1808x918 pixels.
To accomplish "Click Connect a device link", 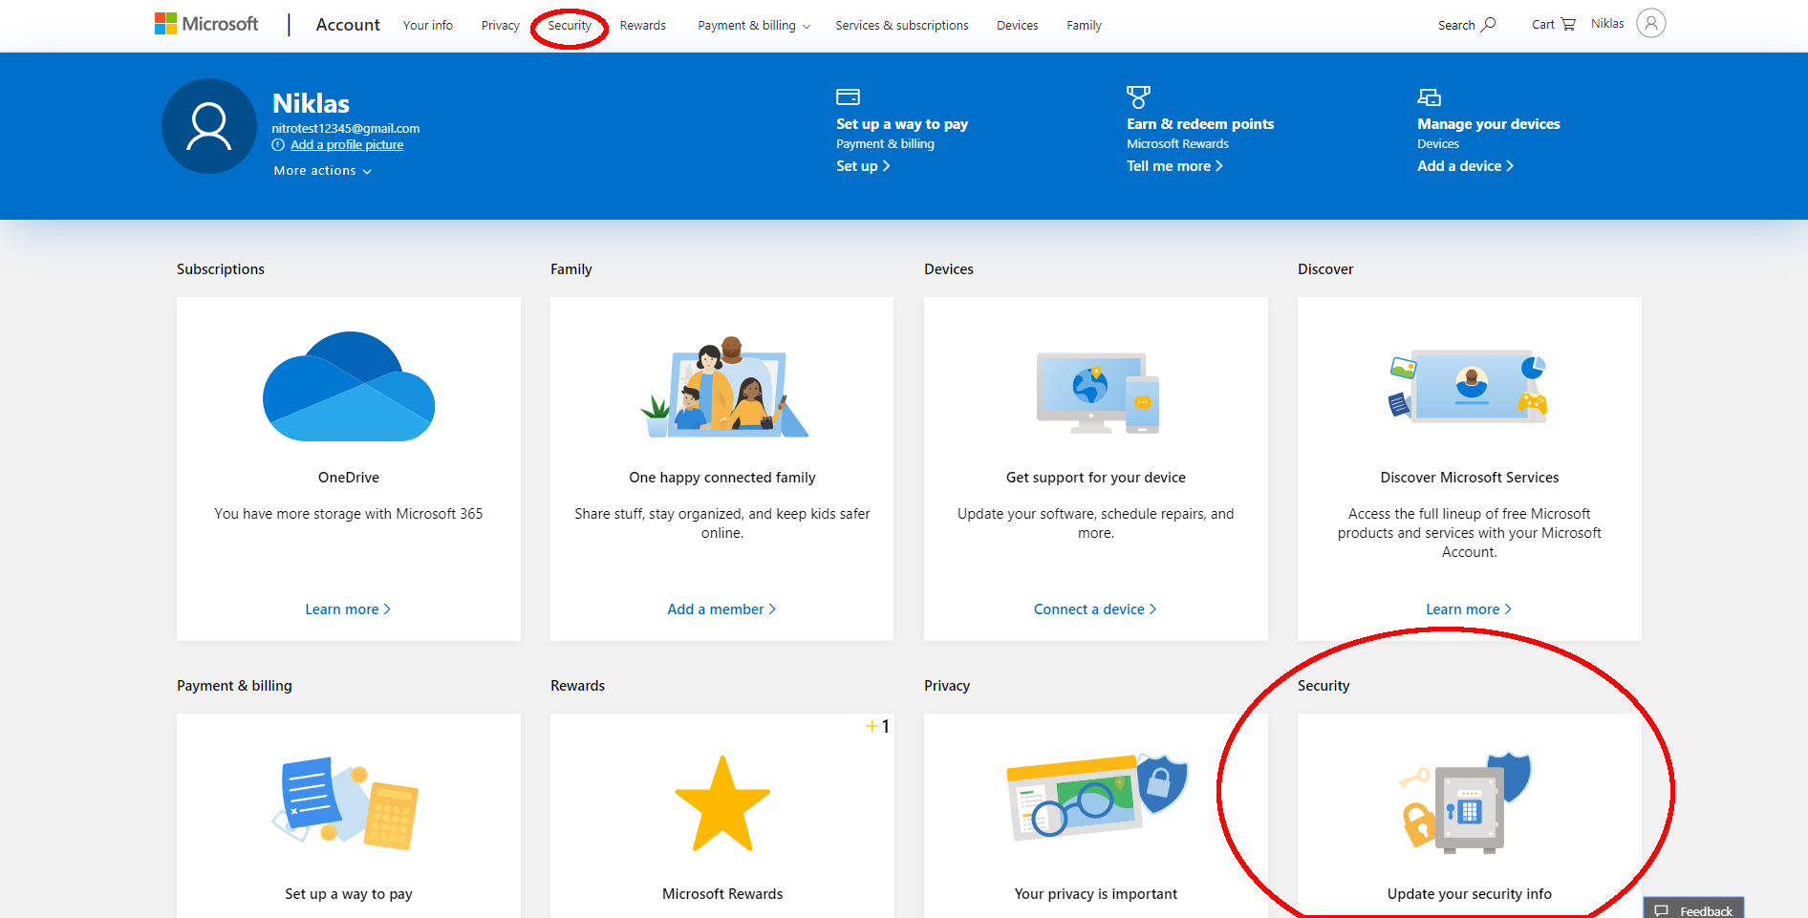I will [x=1095, y=609].
